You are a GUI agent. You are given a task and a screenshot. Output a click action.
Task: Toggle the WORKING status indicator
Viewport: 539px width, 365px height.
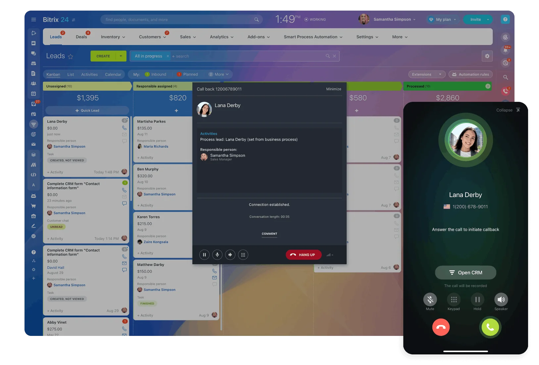coord(315,20)
